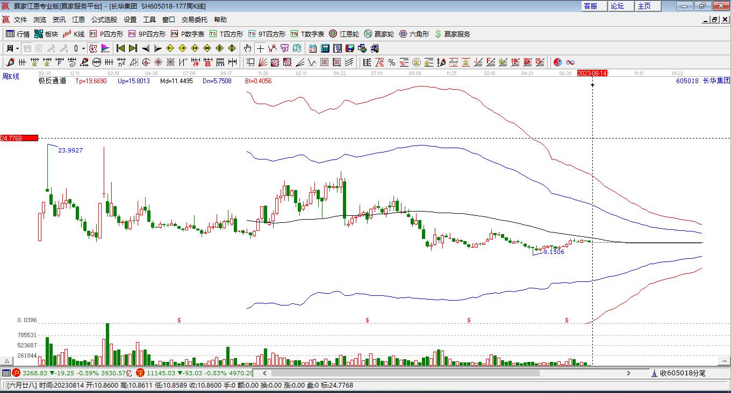The width and height of the screenshot is (731, 393).
Task: Click the 极反通道 indicator label
Action: [x=52, y=81]
